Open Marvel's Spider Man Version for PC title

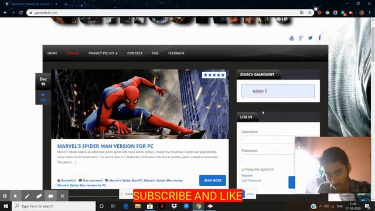pos(105,146)
